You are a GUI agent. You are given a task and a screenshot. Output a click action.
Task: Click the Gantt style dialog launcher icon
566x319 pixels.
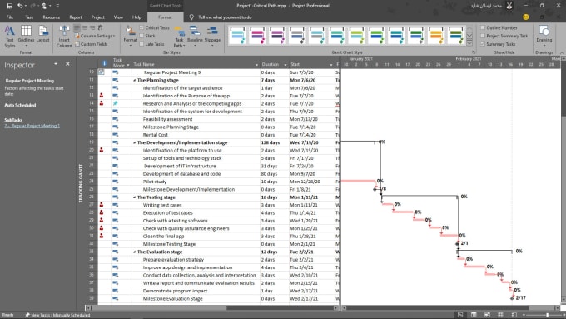pyautogui.click(x=474, y=52)
